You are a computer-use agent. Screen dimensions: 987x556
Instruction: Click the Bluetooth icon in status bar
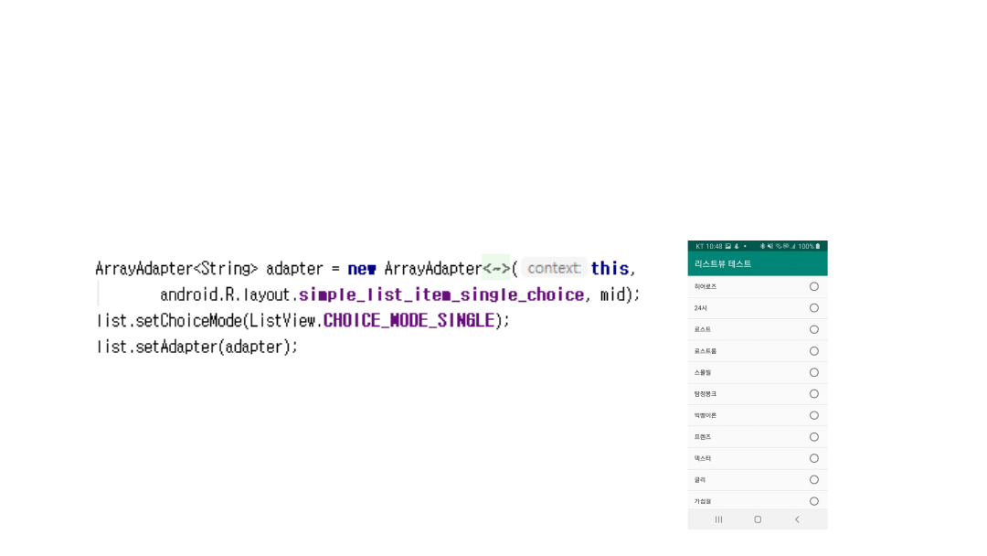(762, 246)
